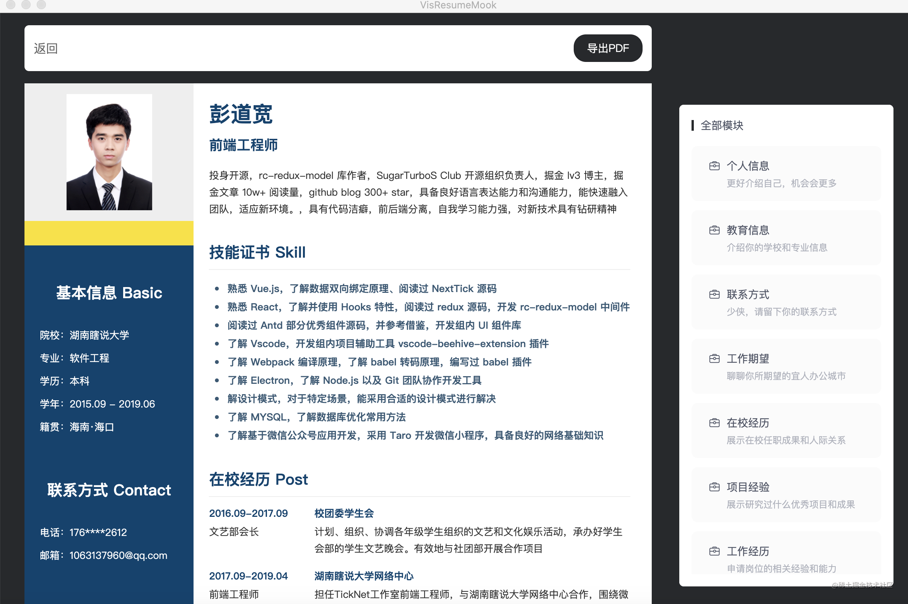Viewport: 908px width, 604px height.
Task: Select the 联系方式 module title
Action: point(748,295)
